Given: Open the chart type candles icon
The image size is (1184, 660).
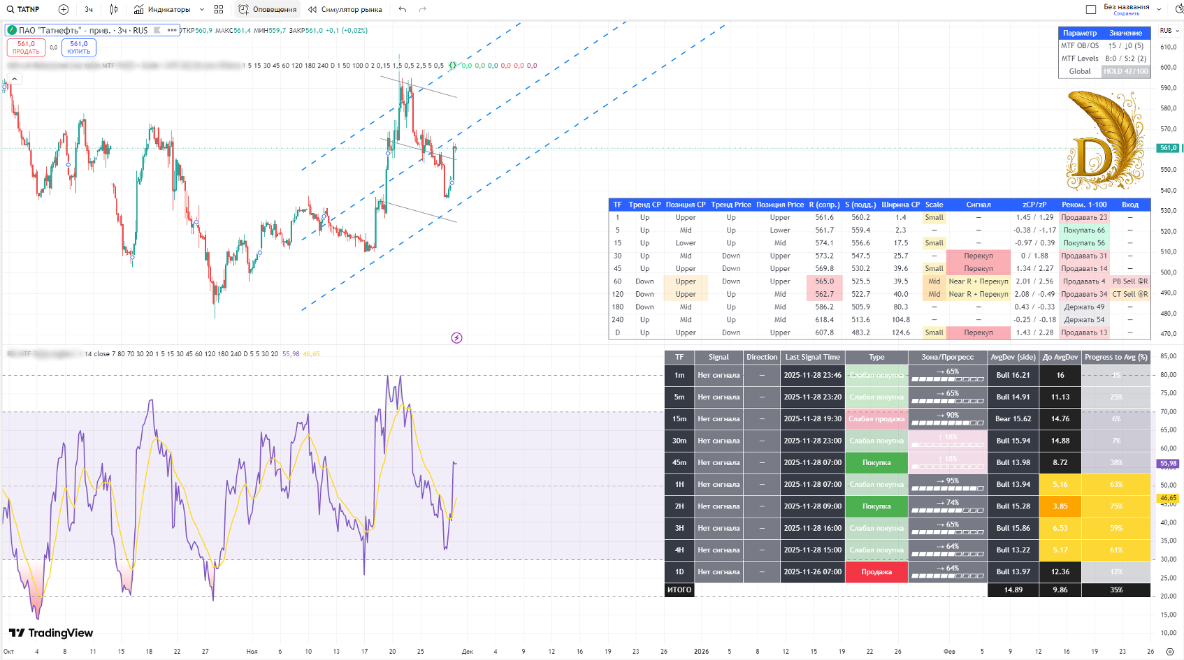Looking at the screenshot, I should [x=114, y=9].
